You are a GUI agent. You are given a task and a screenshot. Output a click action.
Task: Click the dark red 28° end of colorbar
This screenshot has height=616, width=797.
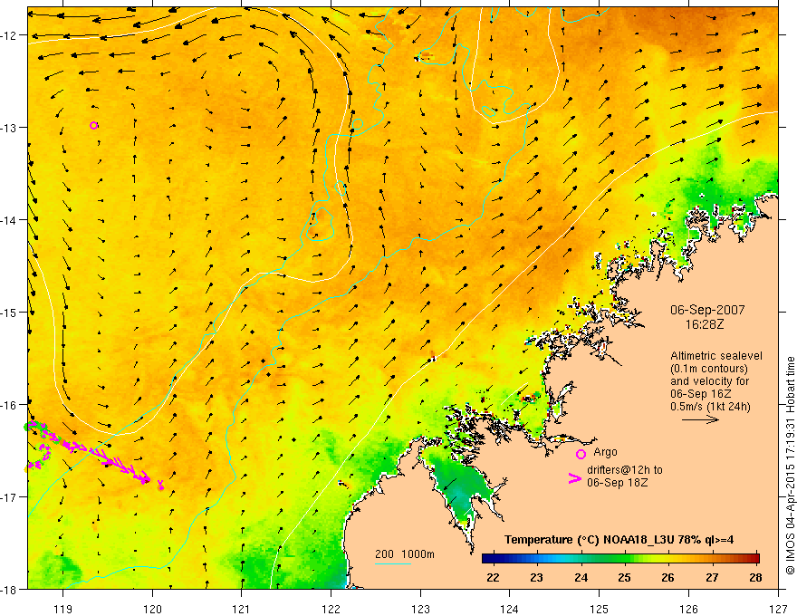click(x=755, y=559)
